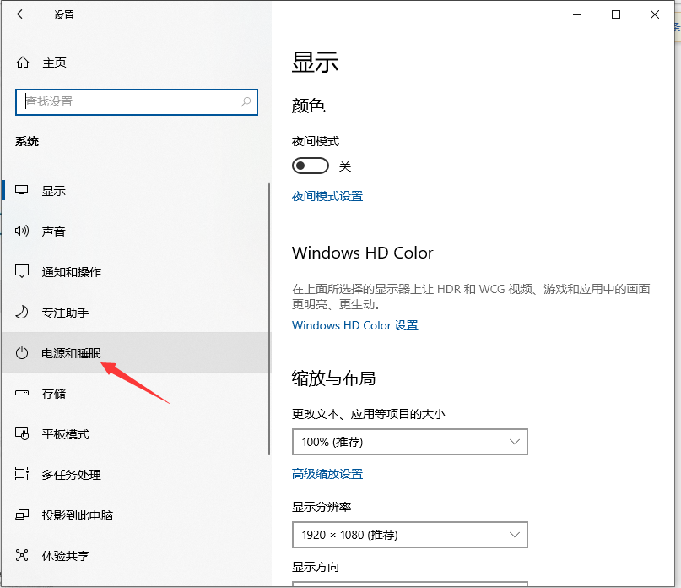The image size is (681, 588).
Task: Select 投影到此电脑 projection settings icon
Action: (x=22, y=514)
